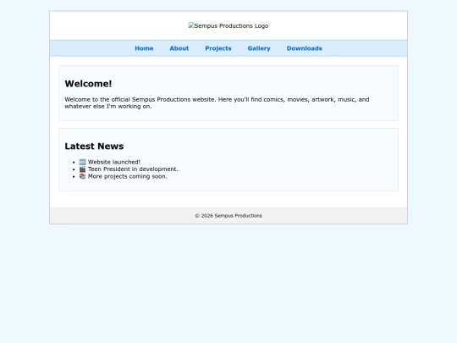Select the 'Welcome!' heading

pos(88,84)
